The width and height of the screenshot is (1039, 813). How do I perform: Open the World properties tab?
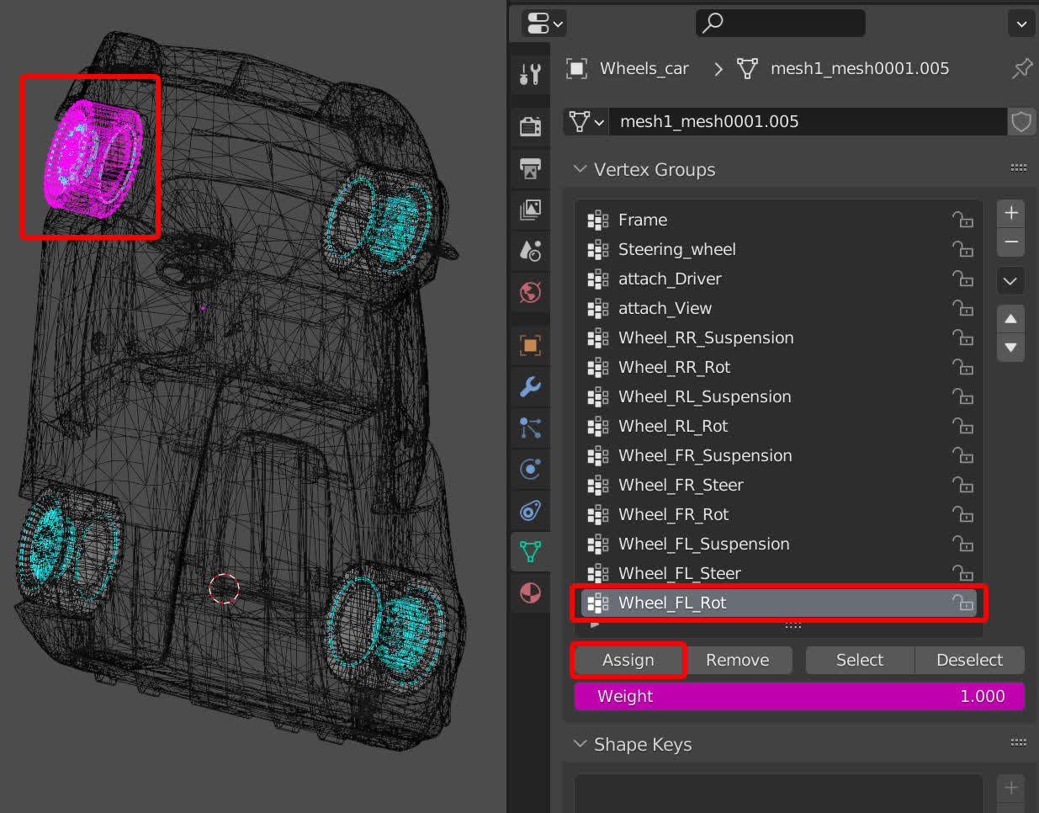coord(530,292)
